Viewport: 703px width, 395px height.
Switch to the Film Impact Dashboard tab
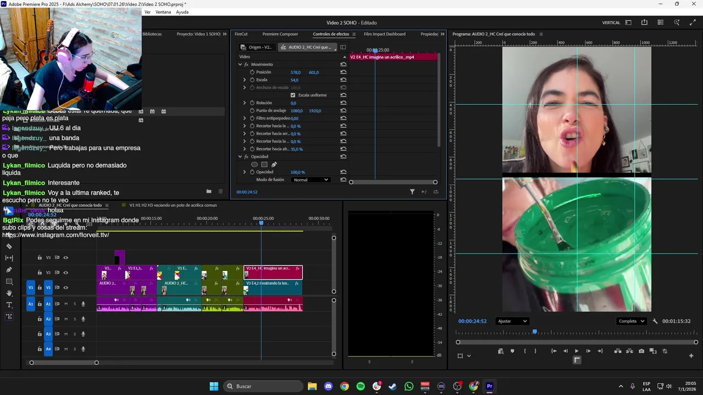[x=384, y=34]
